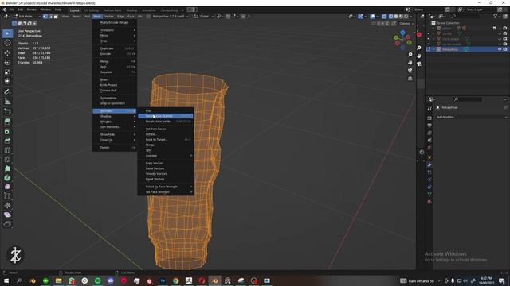Open the Shading submenu in Mesh menu
This screenshot has height=286, width=510.
tap(115, 117)
